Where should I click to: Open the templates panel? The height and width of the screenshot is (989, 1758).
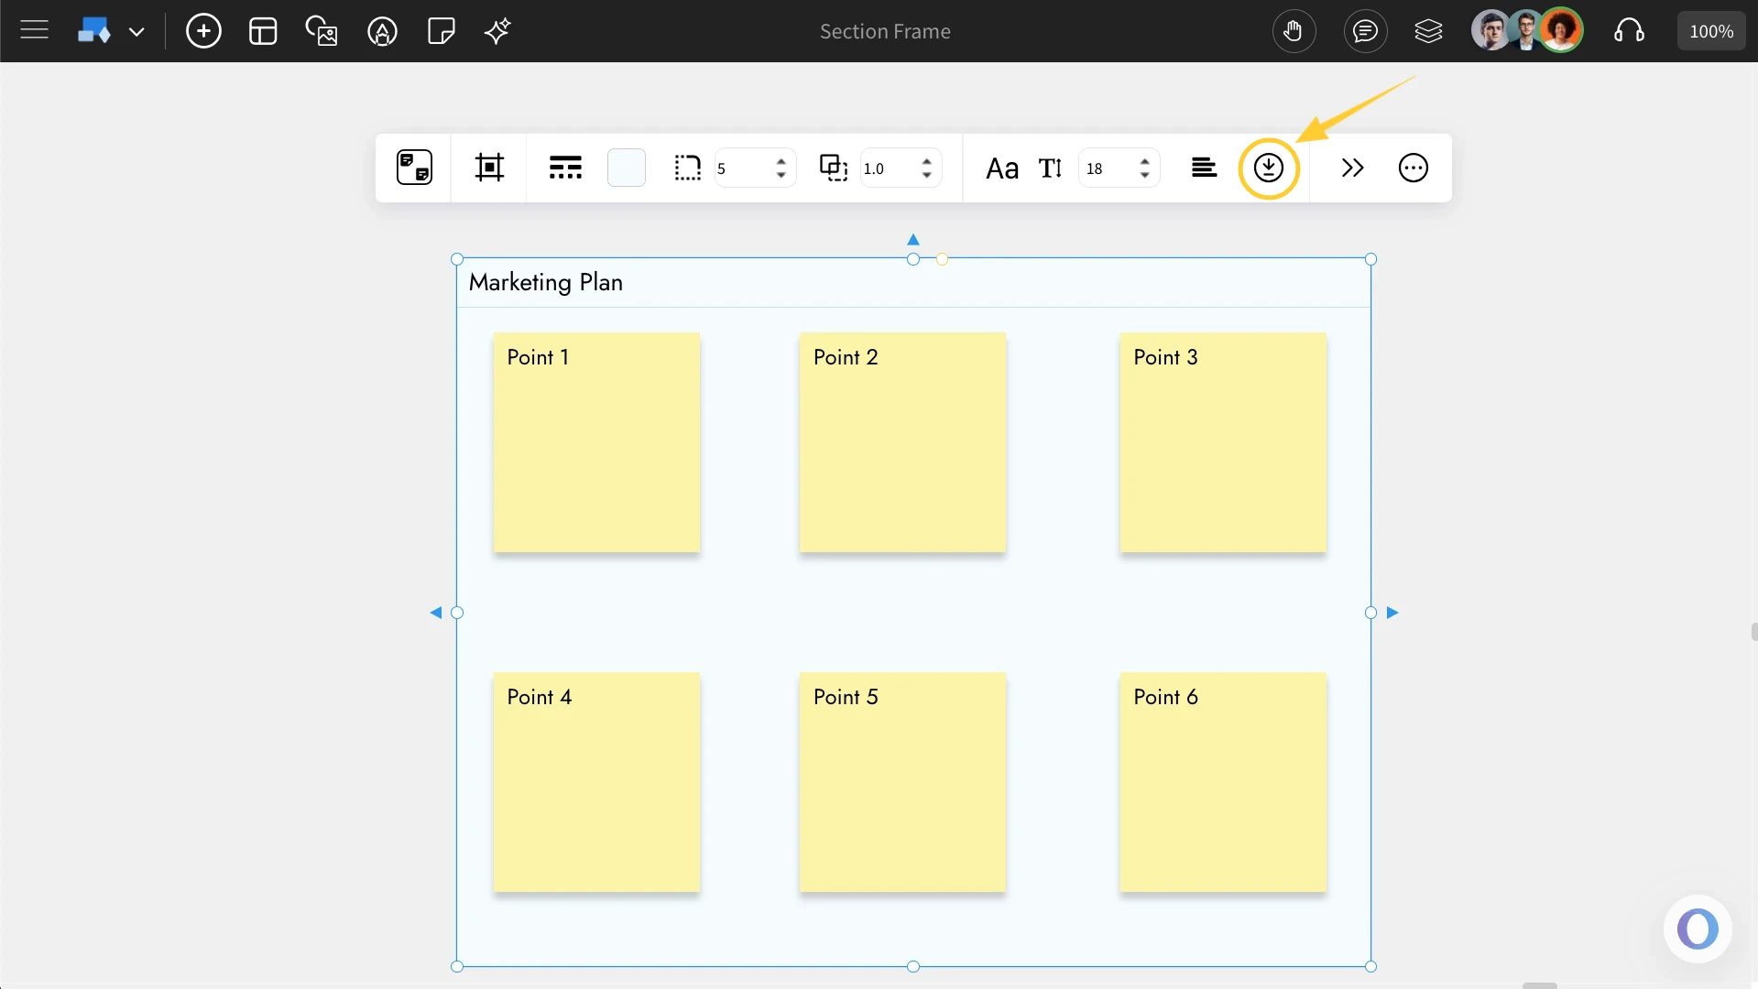pos(262,30)
